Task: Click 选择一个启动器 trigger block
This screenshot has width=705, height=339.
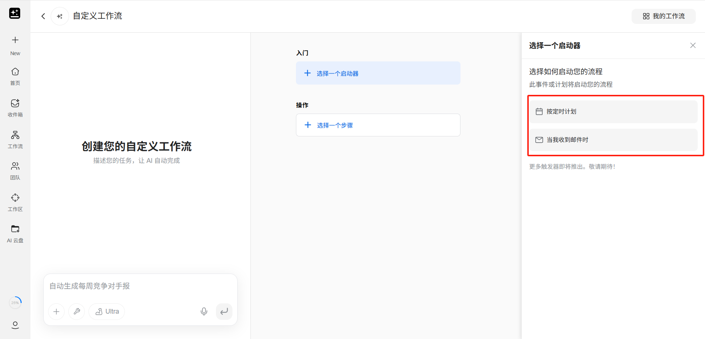Action: tap(378, 73)
